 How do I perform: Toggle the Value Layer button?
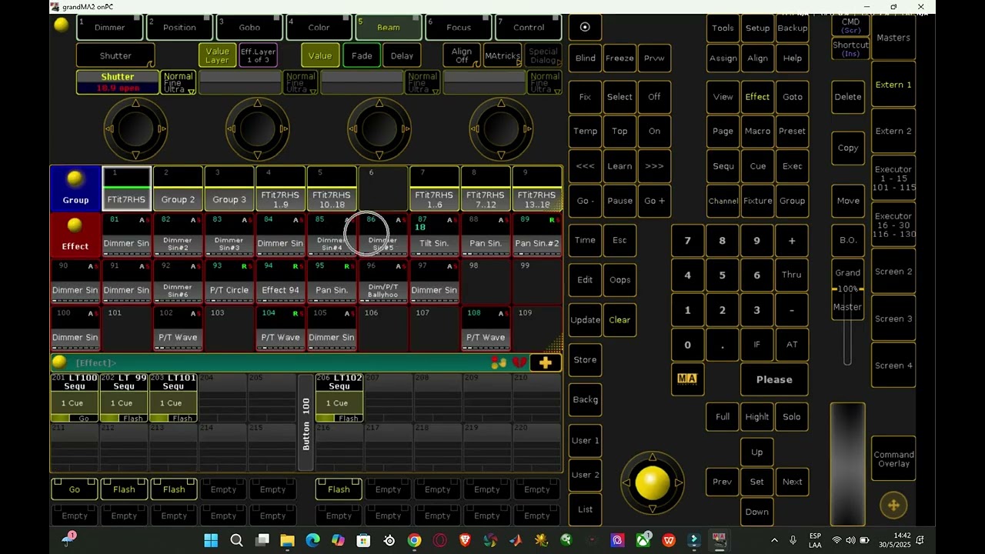pyautogui.click(x=217, y=55)
